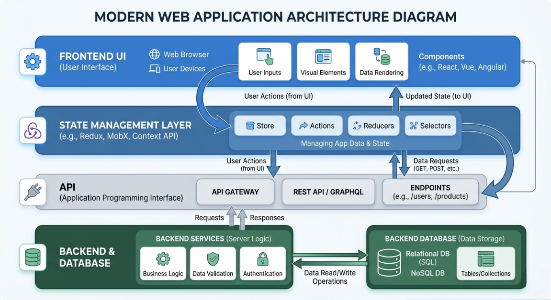Click the Reducers button
551x300 pixels.
tap(373, 126)
